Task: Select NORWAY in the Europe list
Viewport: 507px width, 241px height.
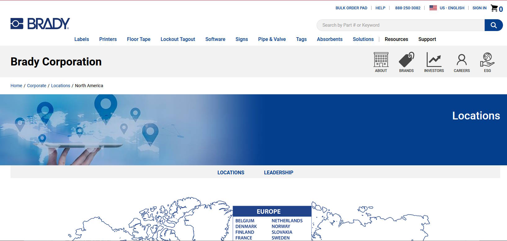Action: tap(281, 226)
